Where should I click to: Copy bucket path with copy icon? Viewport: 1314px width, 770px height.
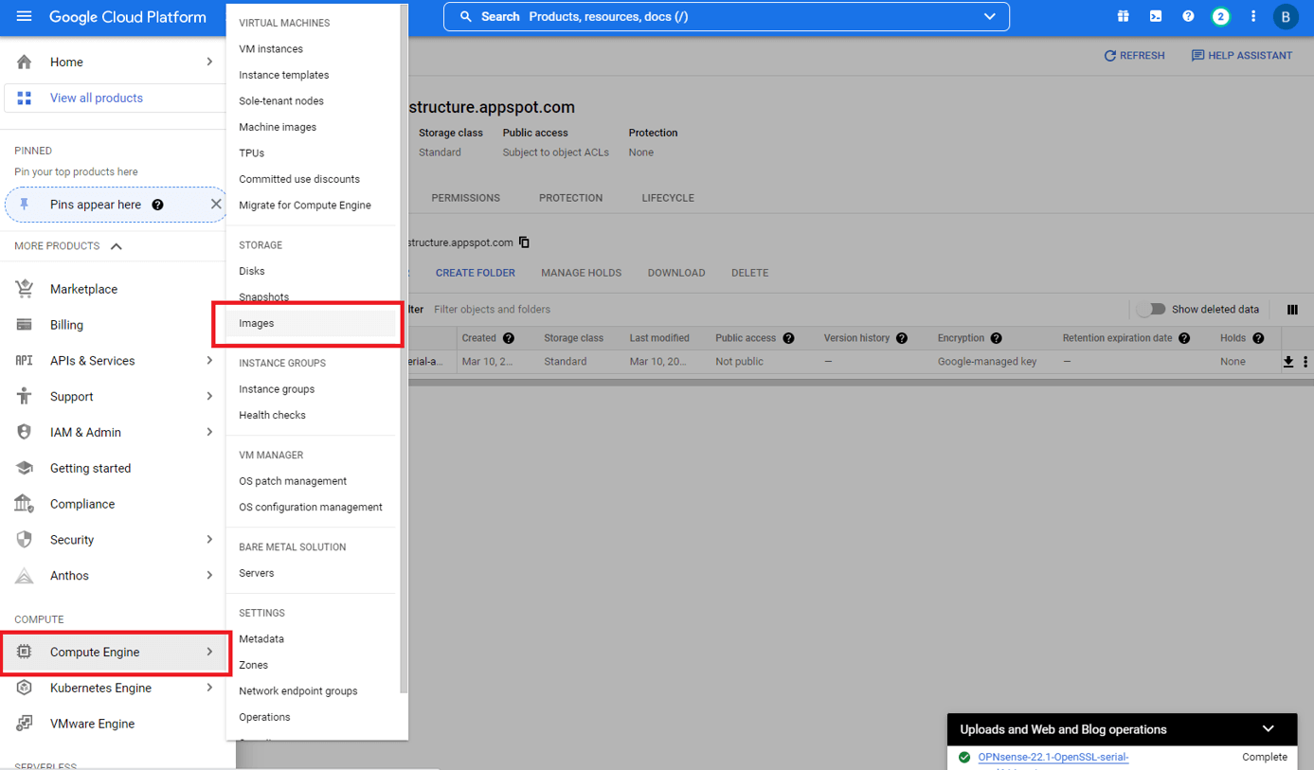tap(524, 242)
